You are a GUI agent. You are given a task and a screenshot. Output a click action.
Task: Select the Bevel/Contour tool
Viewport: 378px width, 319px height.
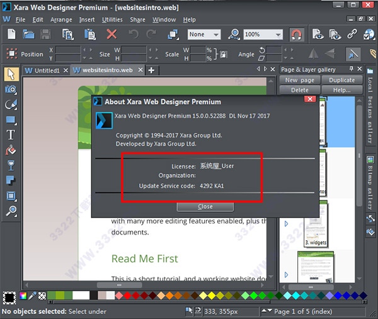[x=11, y=196]
